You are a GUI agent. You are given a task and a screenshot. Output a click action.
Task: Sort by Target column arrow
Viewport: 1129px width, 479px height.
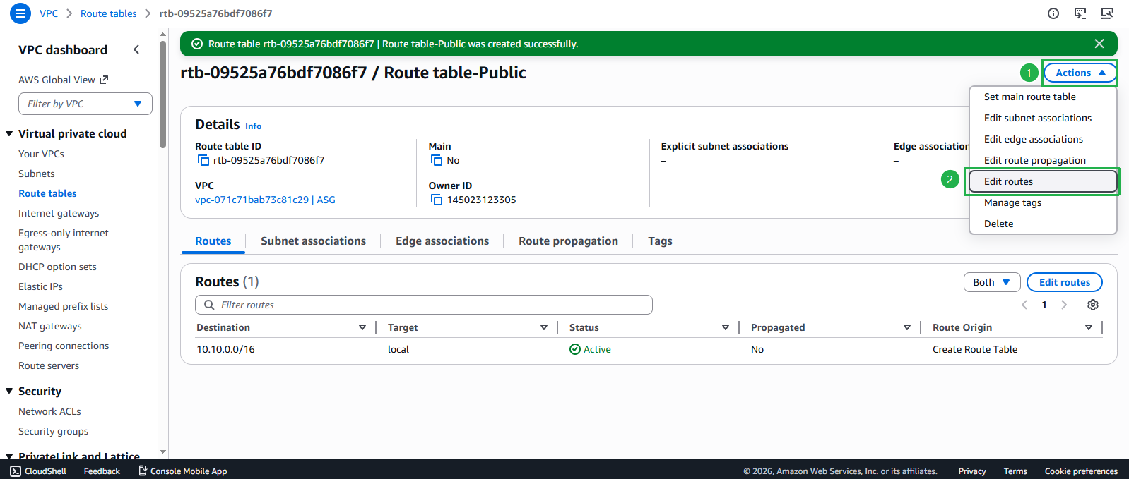click(544, 327)
